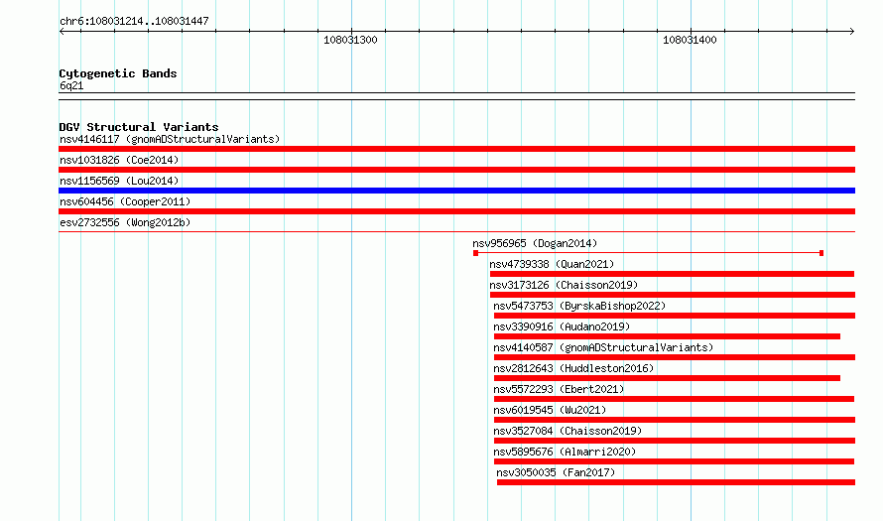
Task: Select the red bar under nsv604456
Action: tap(456, 211)
